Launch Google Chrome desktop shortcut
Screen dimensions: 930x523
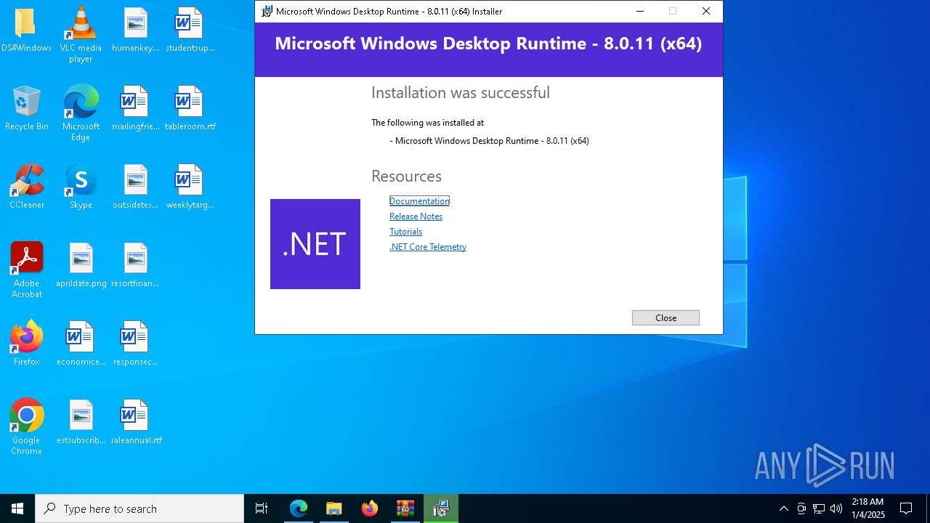[x=26, y=415]
